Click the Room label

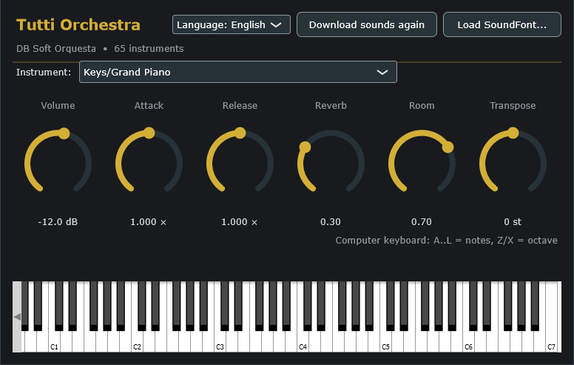pyautogui.click(x=422, y=106)
